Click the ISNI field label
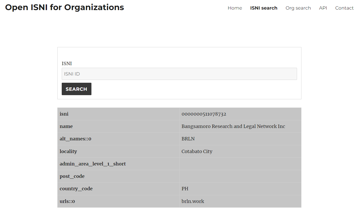Image resolution: width=359 pixels, height=212 pixels. [x=67, y=63]
